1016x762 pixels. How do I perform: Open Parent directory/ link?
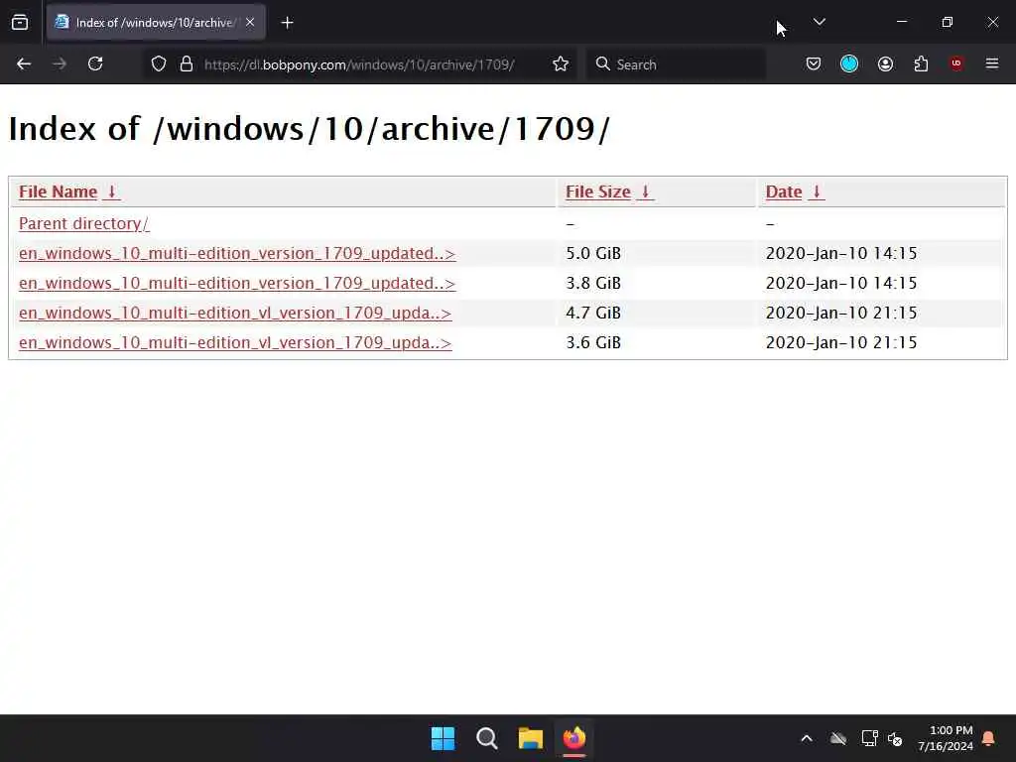click(83, 223)
